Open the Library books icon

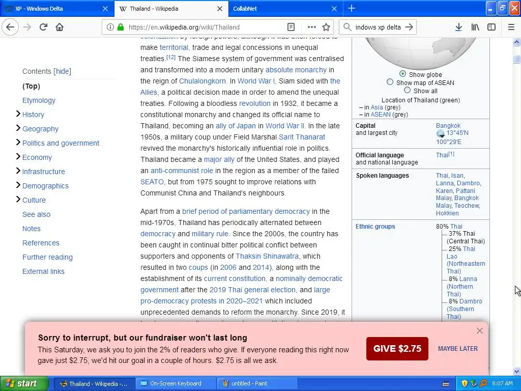click(x=475, y=27)
